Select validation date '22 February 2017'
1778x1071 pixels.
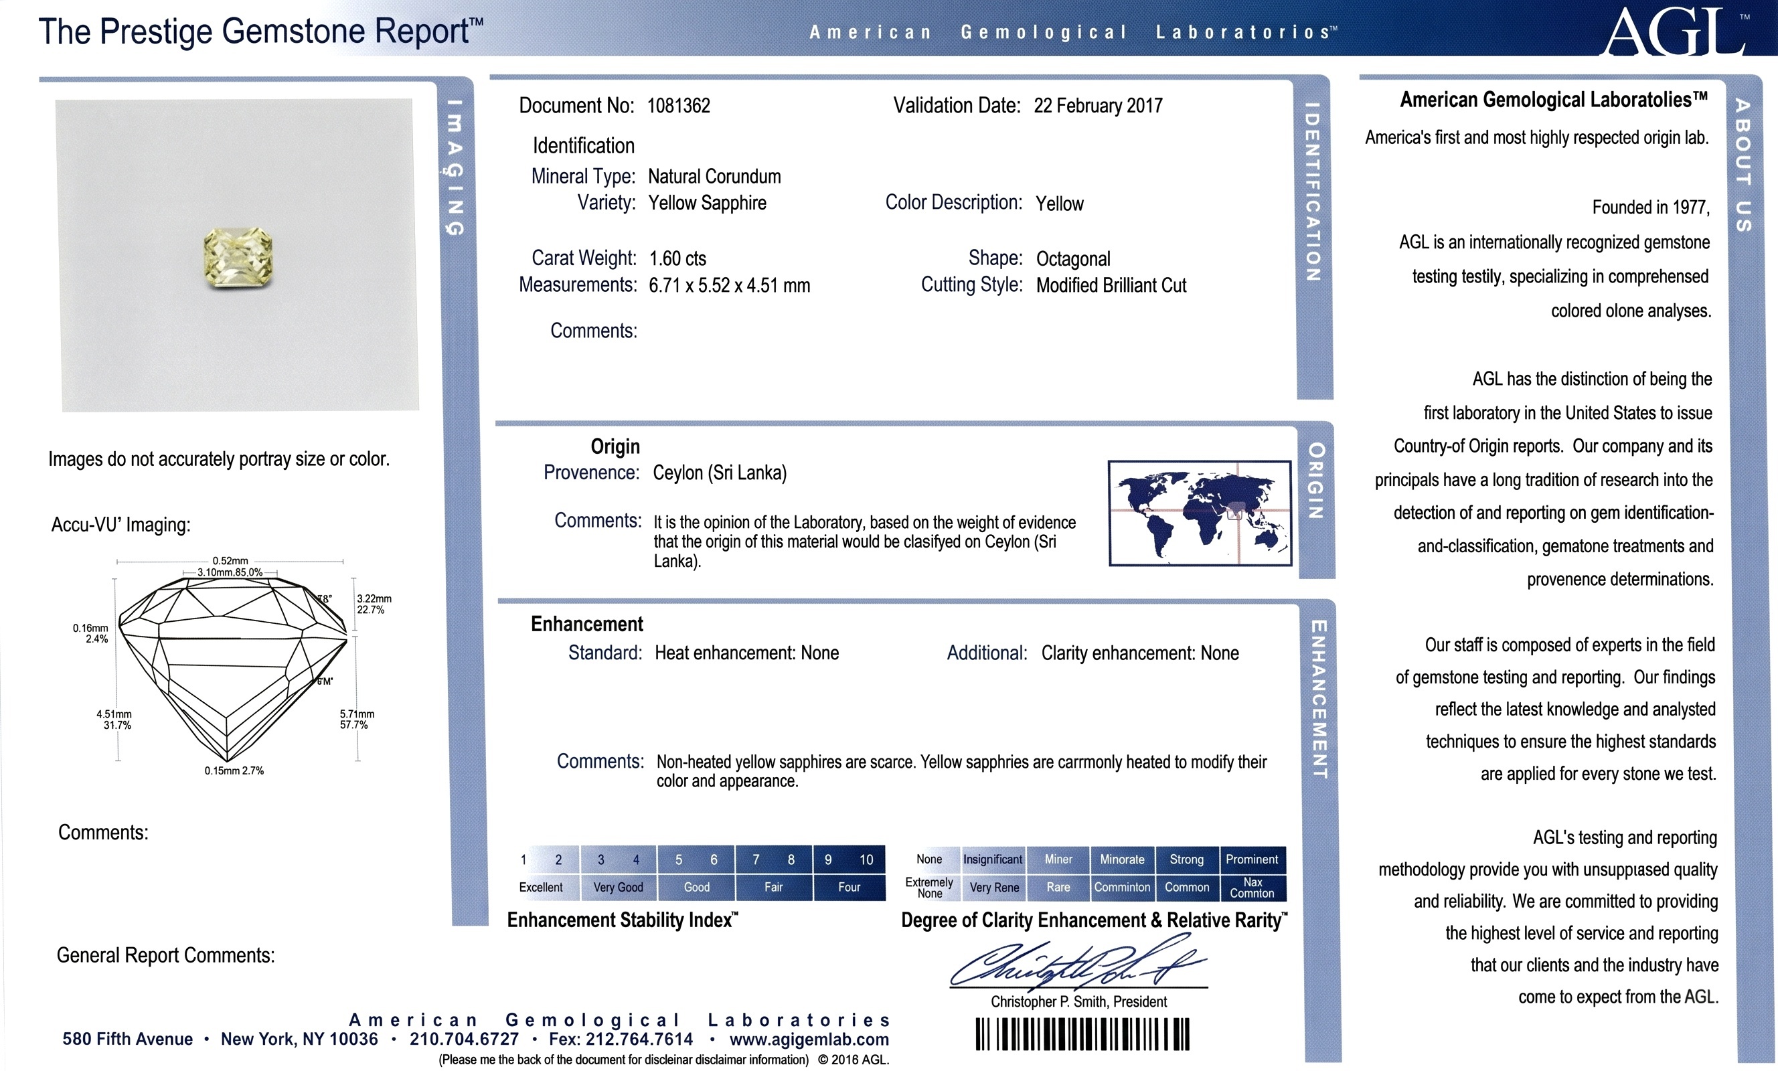click(1098, 106)
